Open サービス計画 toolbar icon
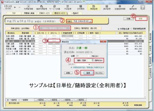The height and width of the screenshot is (111, 154). point(55,7)
